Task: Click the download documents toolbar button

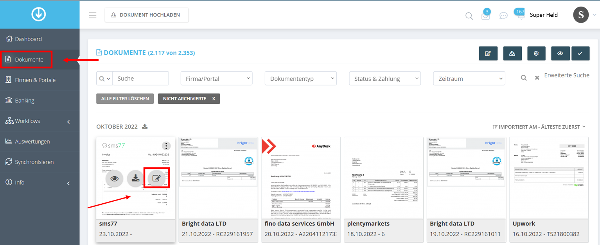Action: point(512,53)
